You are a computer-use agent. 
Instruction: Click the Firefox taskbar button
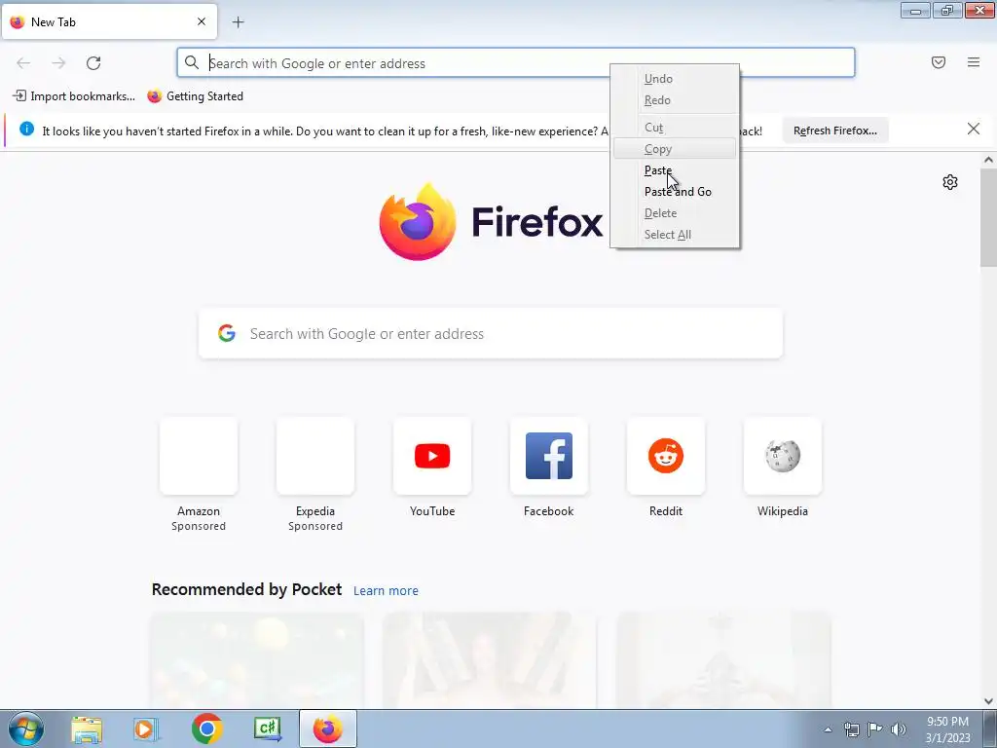327,729
